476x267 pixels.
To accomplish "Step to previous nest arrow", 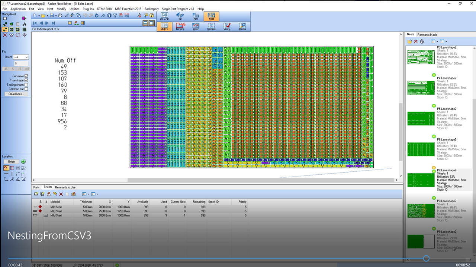I will click(41, 23).
